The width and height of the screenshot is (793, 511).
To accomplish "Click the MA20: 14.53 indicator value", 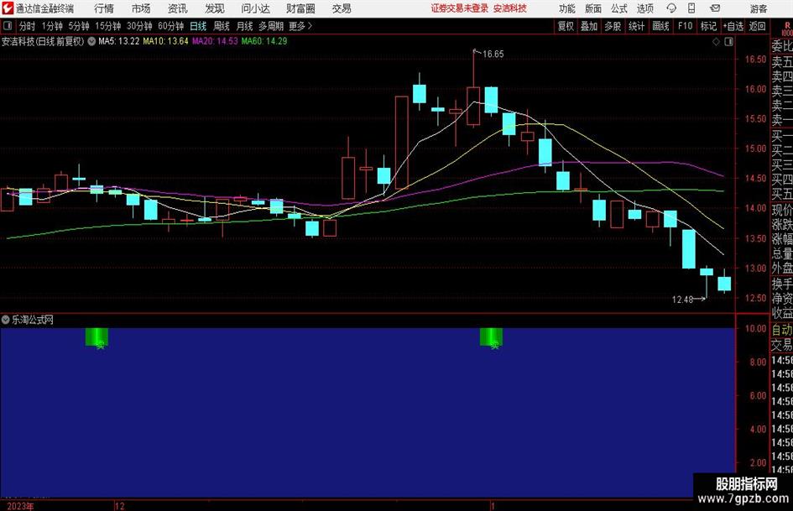I will pos(215,41).
